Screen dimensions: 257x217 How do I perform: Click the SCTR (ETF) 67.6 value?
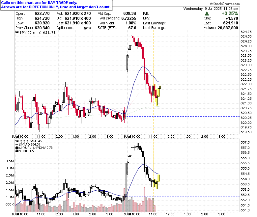point(132,28)
